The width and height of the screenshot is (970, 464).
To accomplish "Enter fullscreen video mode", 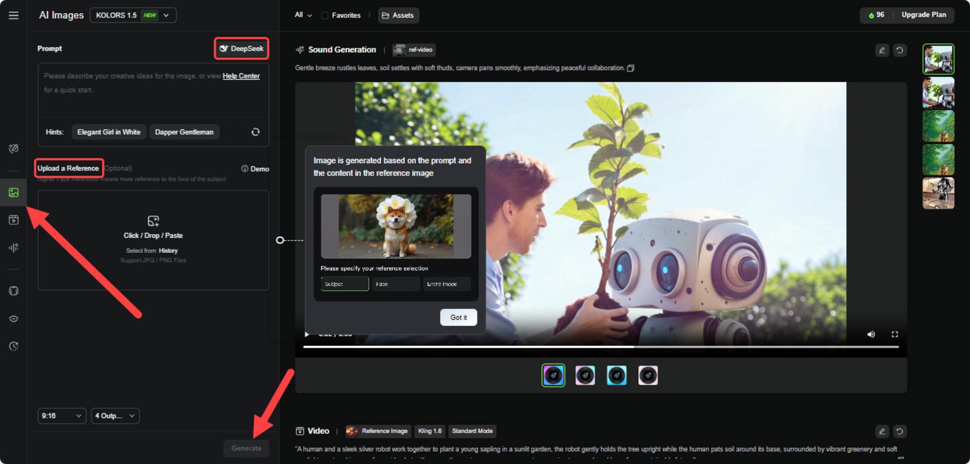I will (x=895, y=334).
